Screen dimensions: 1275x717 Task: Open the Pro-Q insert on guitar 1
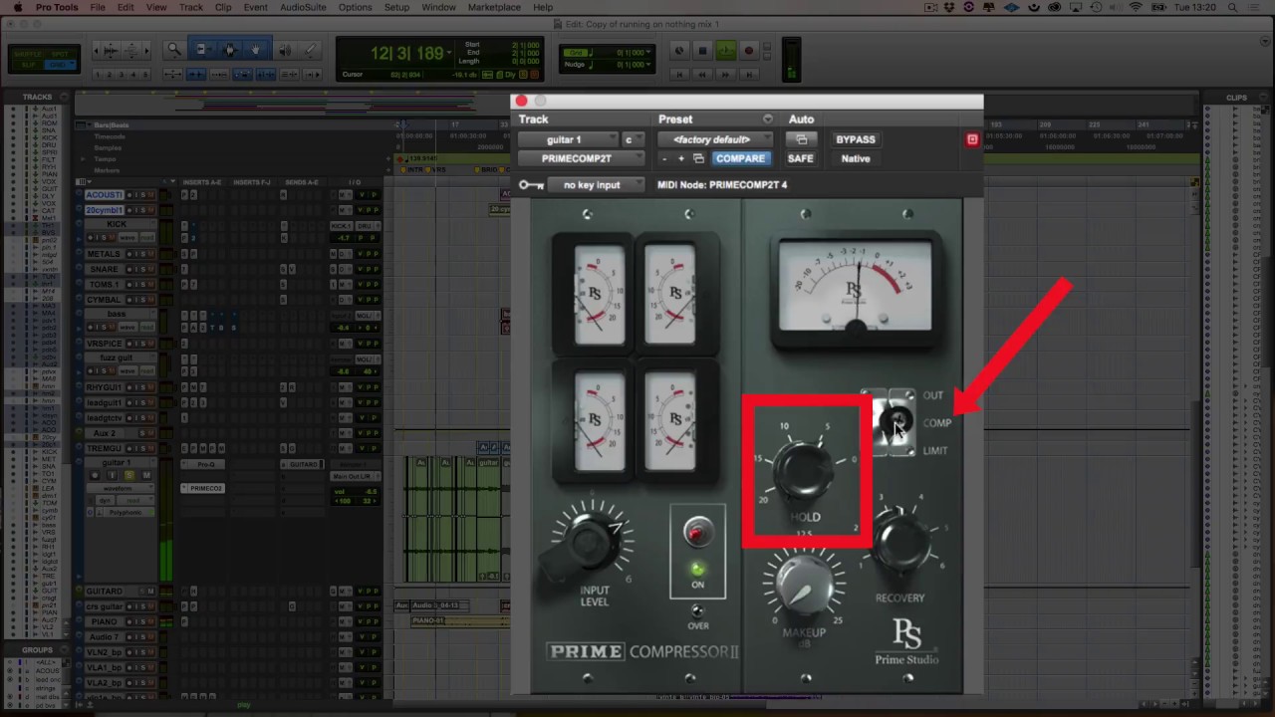(x=203, y=464)
